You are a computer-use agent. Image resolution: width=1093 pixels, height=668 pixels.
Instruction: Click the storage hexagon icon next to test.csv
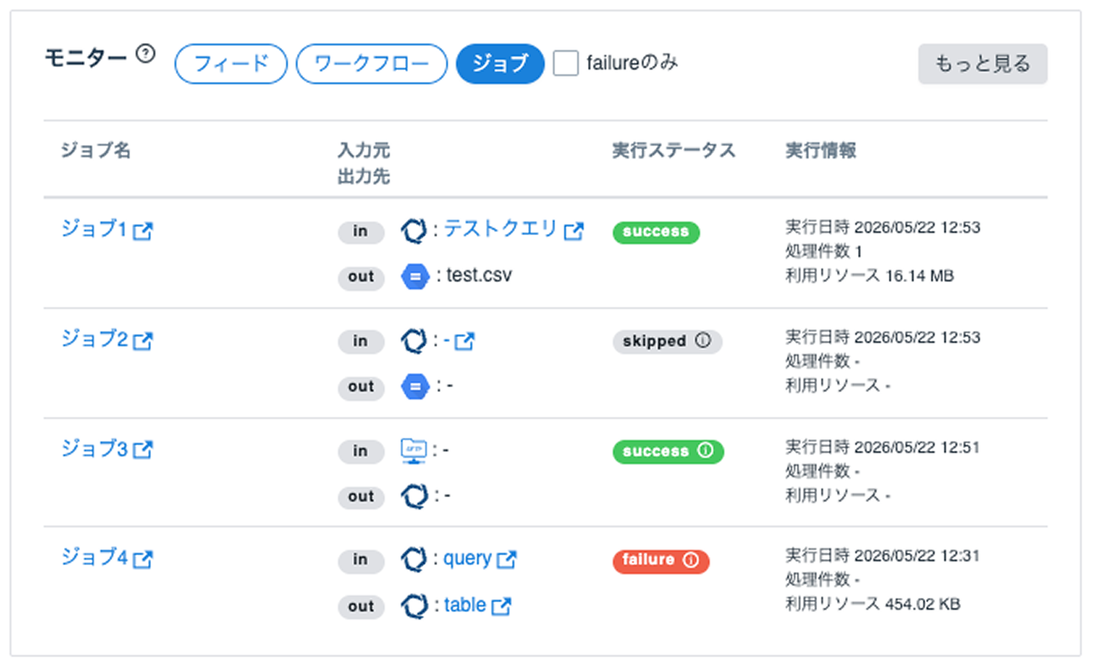415,277
